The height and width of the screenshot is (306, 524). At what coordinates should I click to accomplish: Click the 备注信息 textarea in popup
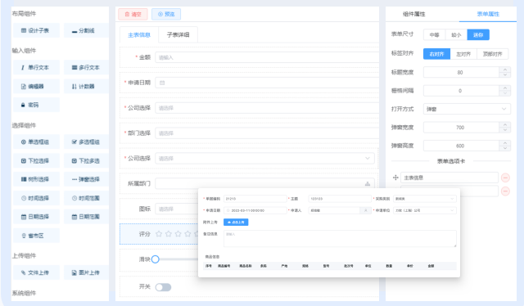340,239
